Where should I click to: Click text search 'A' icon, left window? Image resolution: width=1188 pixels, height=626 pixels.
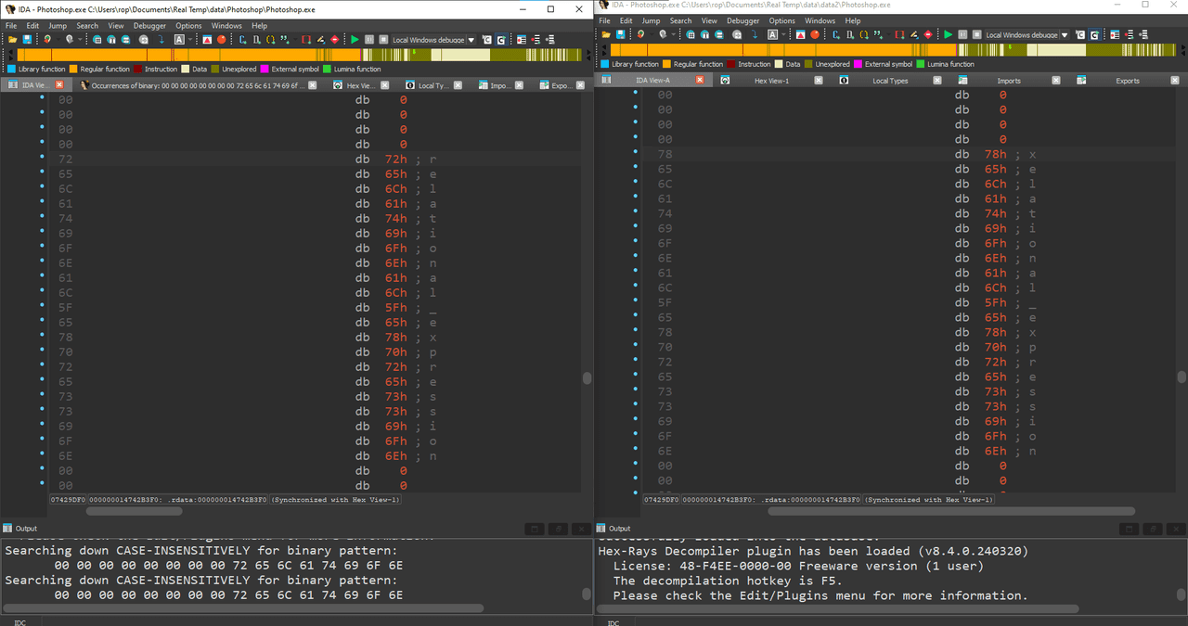point(179,40)
